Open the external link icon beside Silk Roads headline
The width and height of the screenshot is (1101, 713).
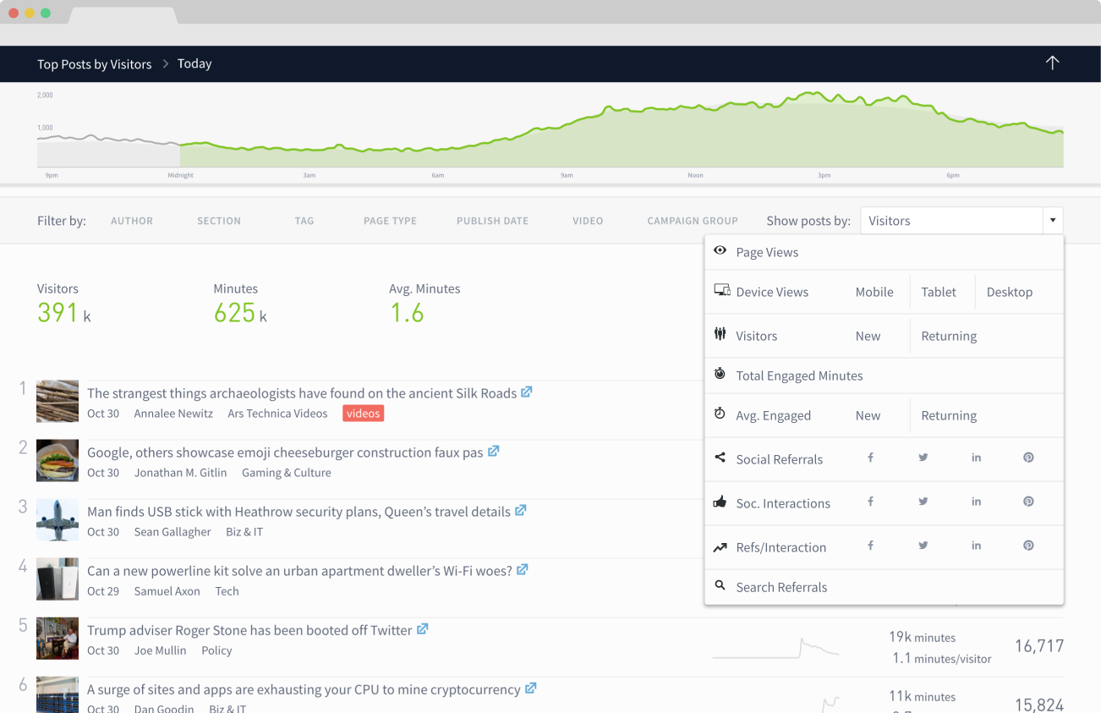(526, 392)
